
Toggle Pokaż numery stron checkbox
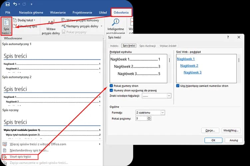point(111,86)
